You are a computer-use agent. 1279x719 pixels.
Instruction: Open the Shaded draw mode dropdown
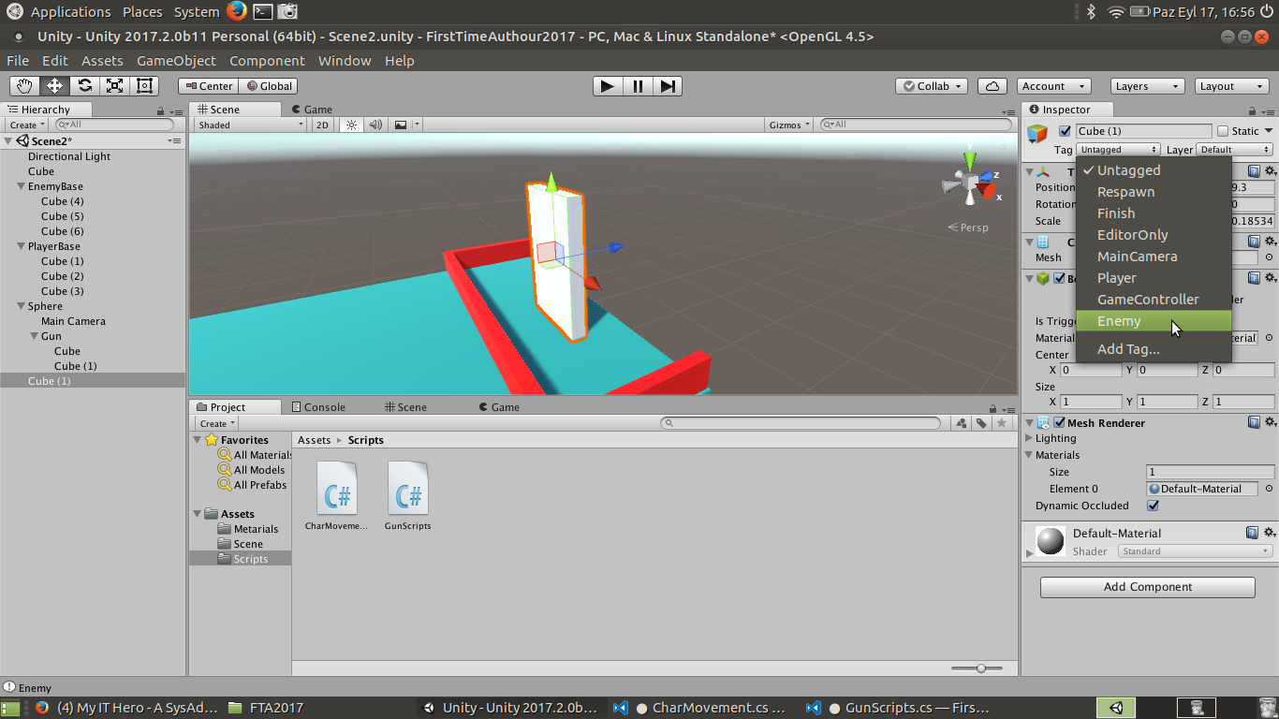pyautogui.click(x=250, y=125)
